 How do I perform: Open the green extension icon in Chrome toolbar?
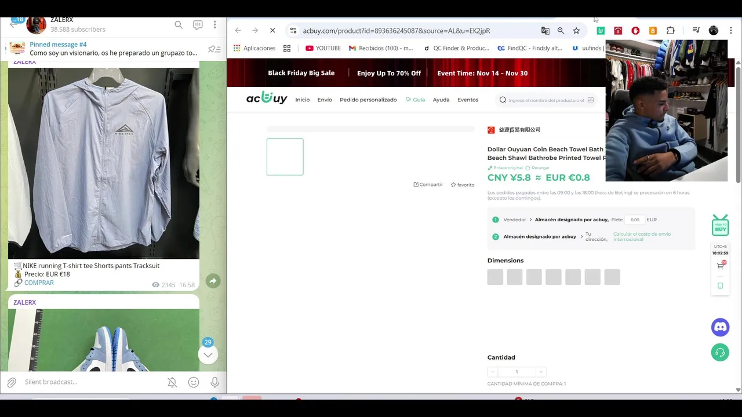(601, 31)
